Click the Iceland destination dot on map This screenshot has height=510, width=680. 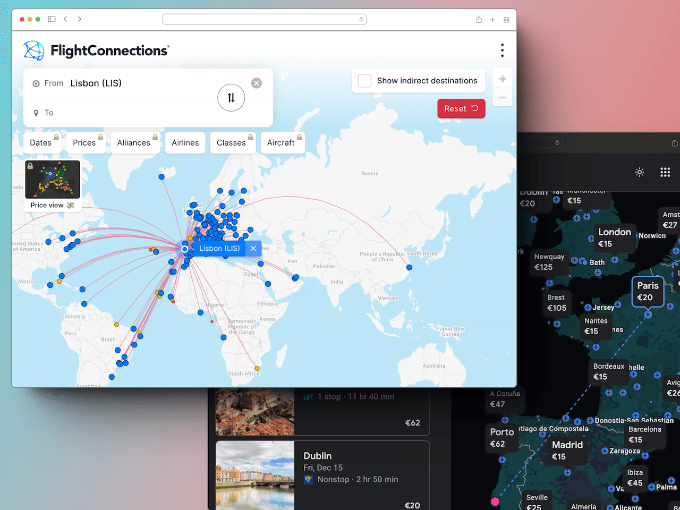click(x=161, y=177)
